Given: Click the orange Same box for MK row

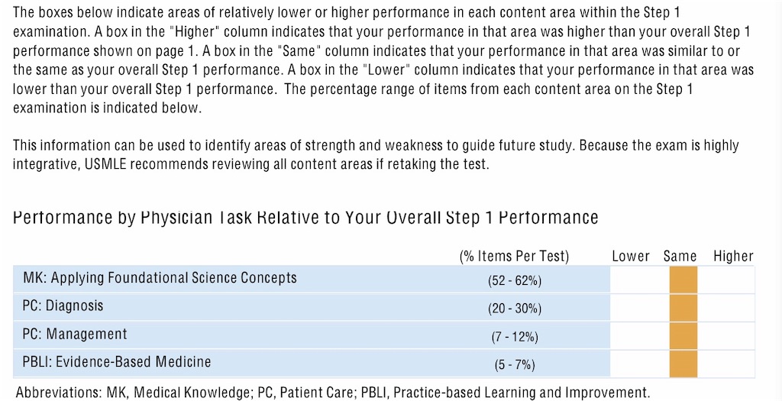Looking at the screenshot, I should coord(683,280).
